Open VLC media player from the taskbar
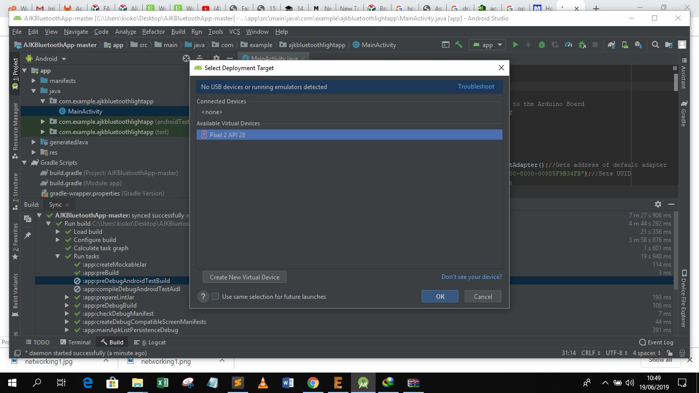The image size is (699, 393). [263, 383]
